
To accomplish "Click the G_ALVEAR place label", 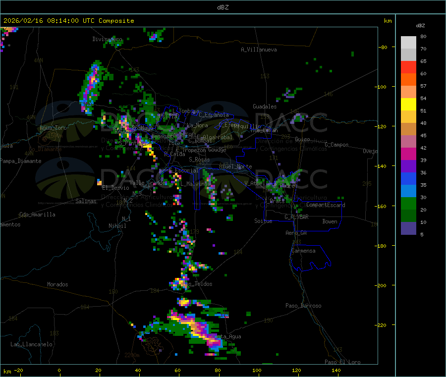I will pyautogui.click(x=296, y=217).
